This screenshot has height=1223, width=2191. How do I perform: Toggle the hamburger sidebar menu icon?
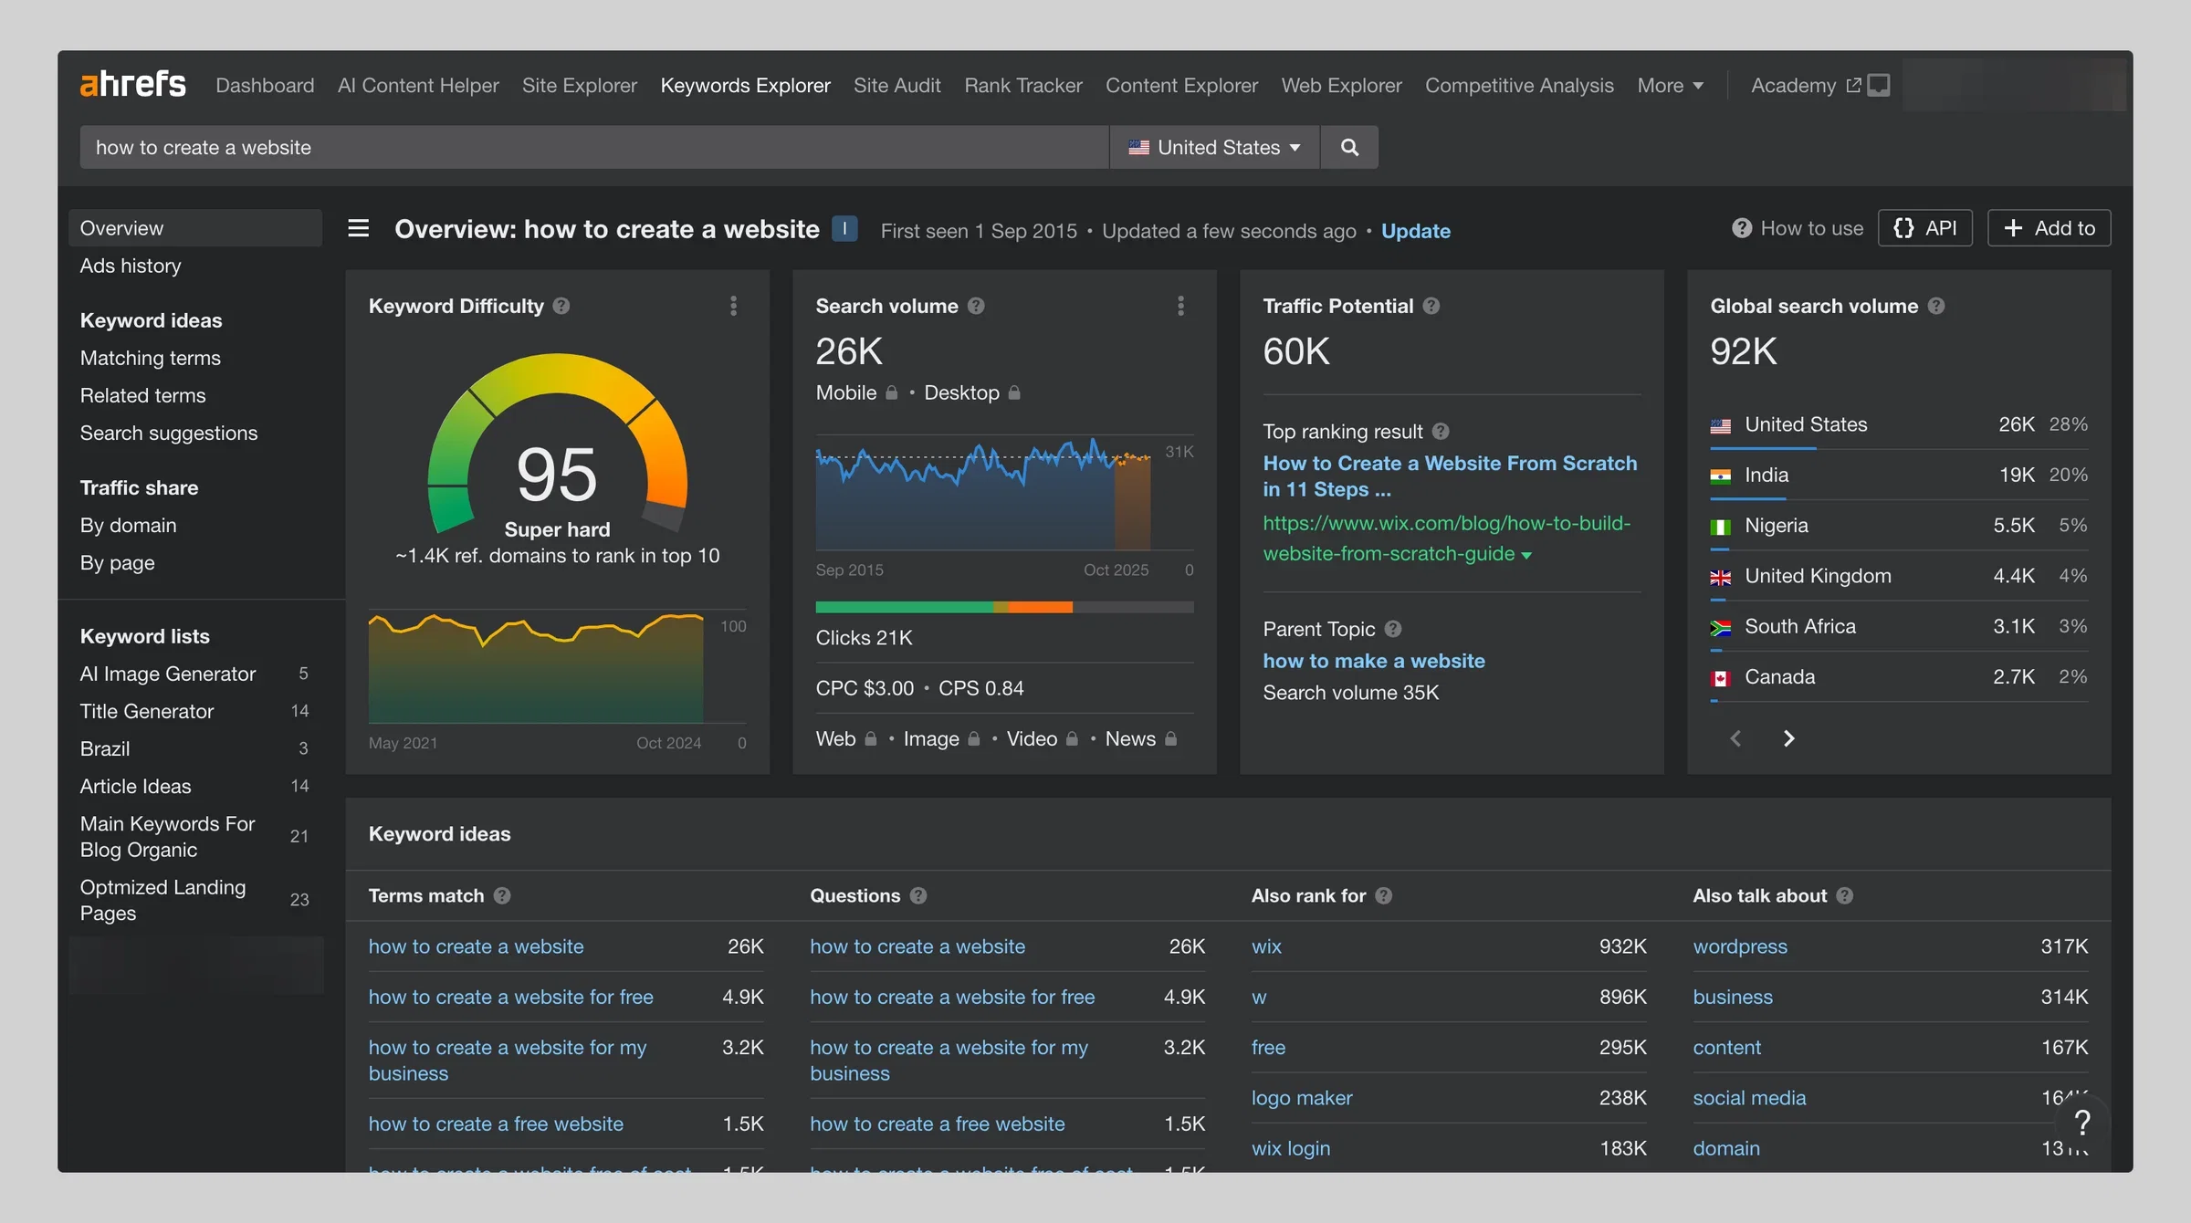[359, 228]
